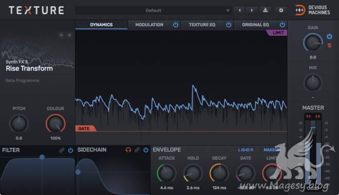Click the Decay knob
339x195 pixels.
pos(219,173)
